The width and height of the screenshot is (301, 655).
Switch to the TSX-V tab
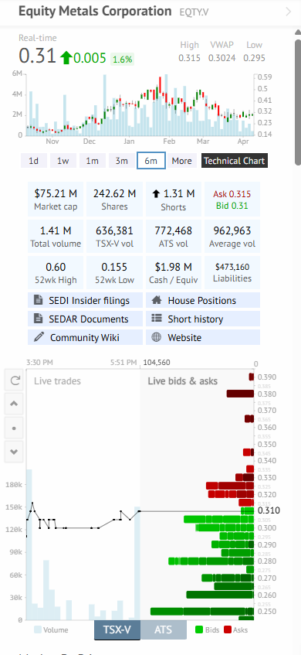[117, 629]
